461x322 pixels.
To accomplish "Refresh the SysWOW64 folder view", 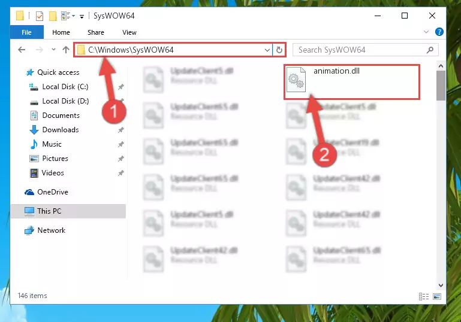I will [279, 50].
